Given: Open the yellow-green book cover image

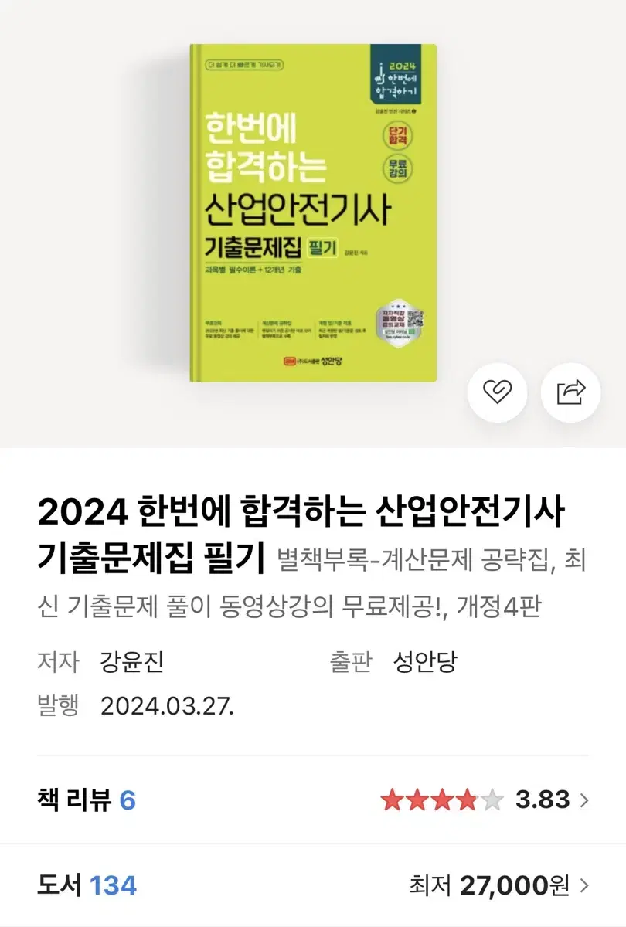Looking at the screenshot, I should tap(313, 212).
